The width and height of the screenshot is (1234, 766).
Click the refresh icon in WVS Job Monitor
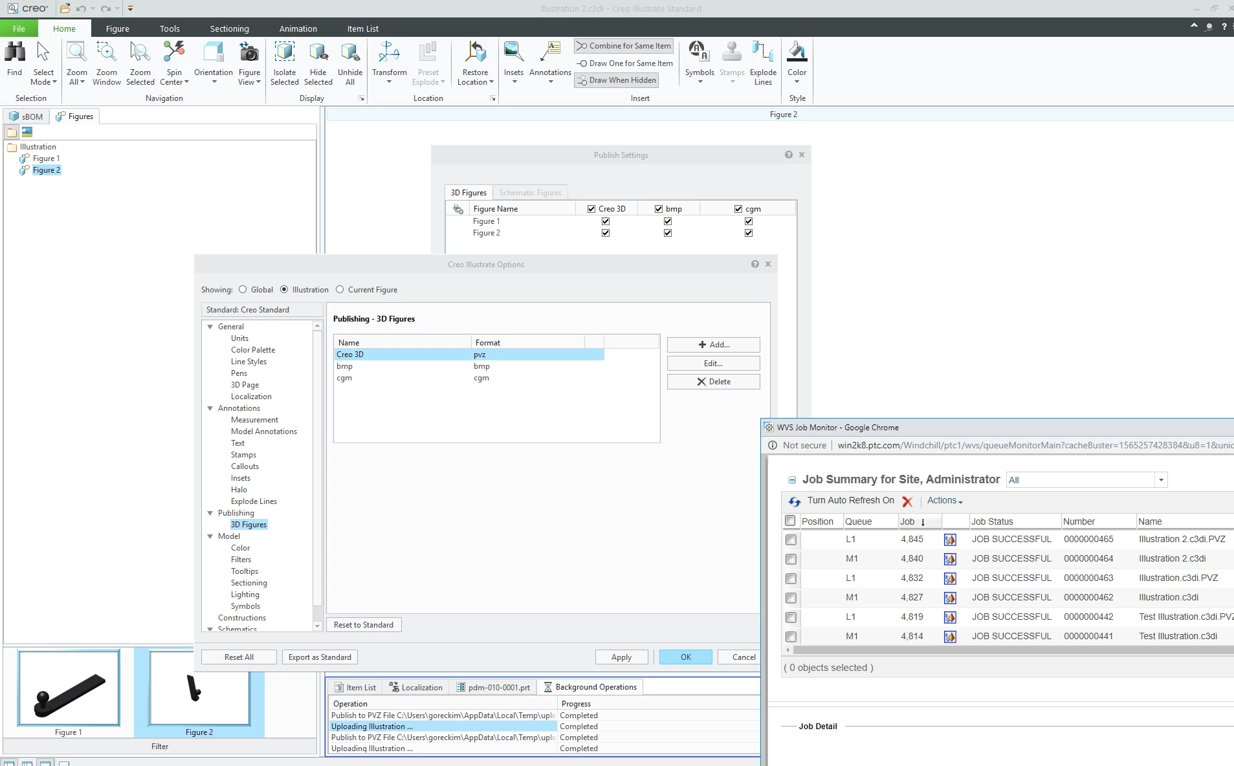coord(794,501)
